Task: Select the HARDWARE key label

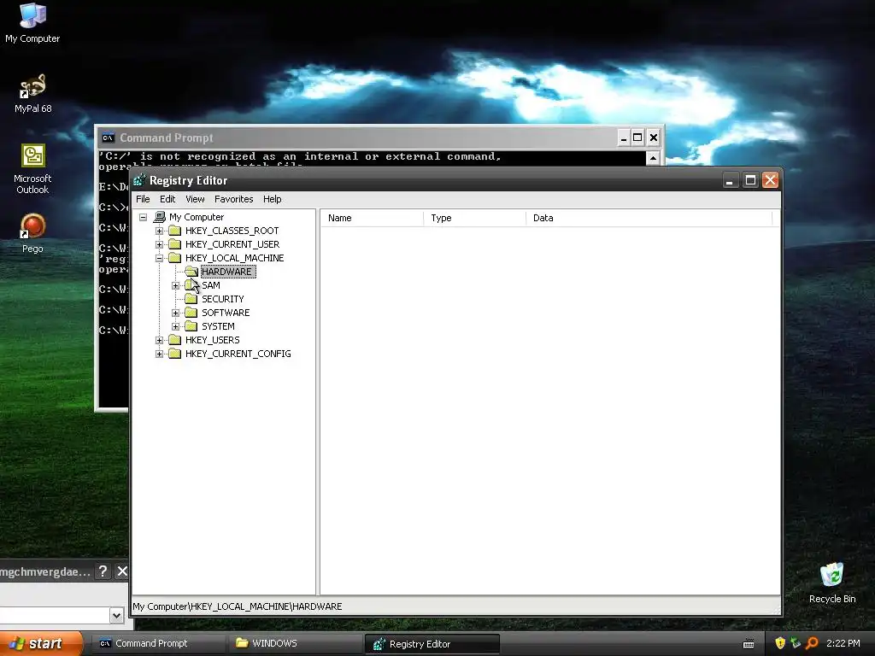Action: pos(227,272)
